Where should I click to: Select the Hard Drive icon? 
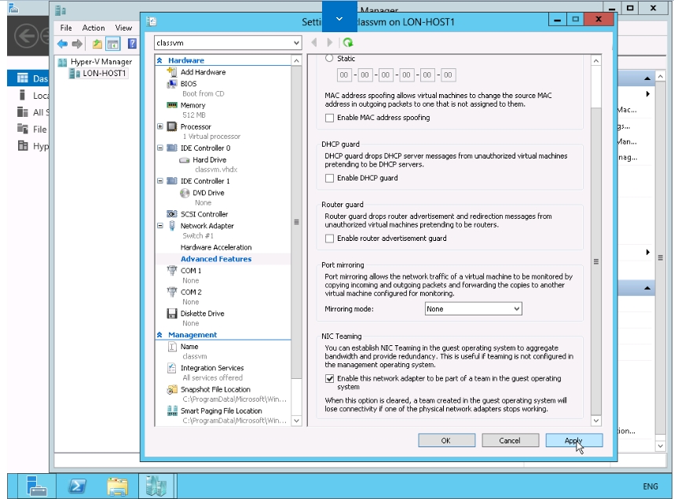(185, 160)
